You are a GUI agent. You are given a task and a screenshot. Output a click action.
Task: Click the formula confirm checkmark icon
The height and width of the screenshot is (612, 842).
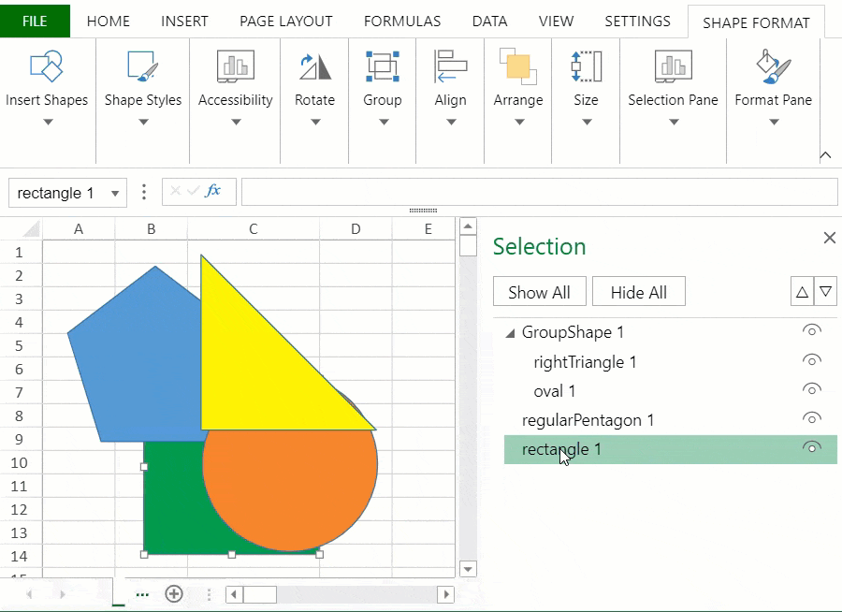pyautogui.click(x=194, y=191)
